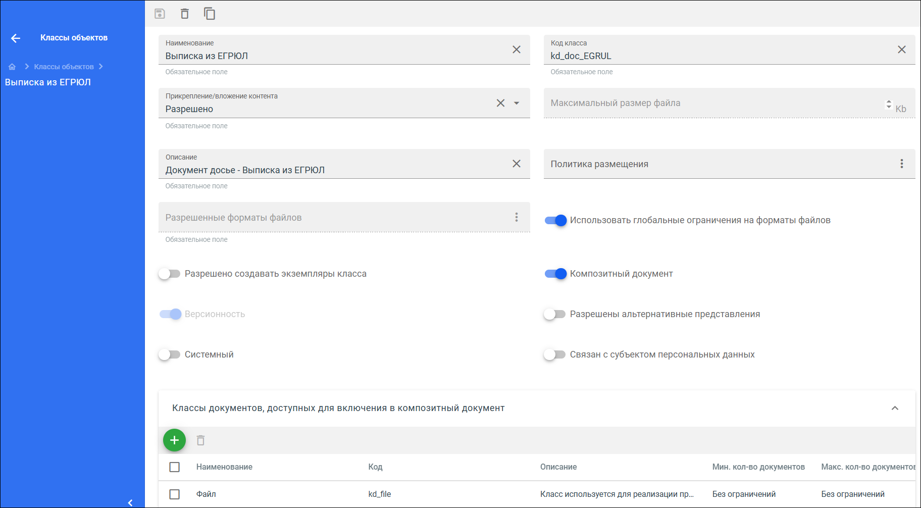Open Политика размещения three-dot menu

click(x=902, y=164)
